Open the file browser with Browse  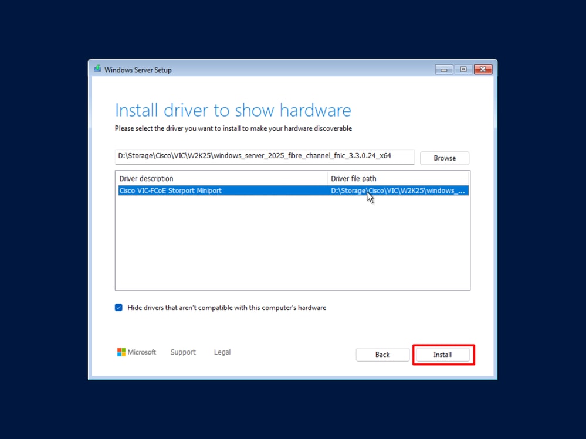[x=444, y=158]
